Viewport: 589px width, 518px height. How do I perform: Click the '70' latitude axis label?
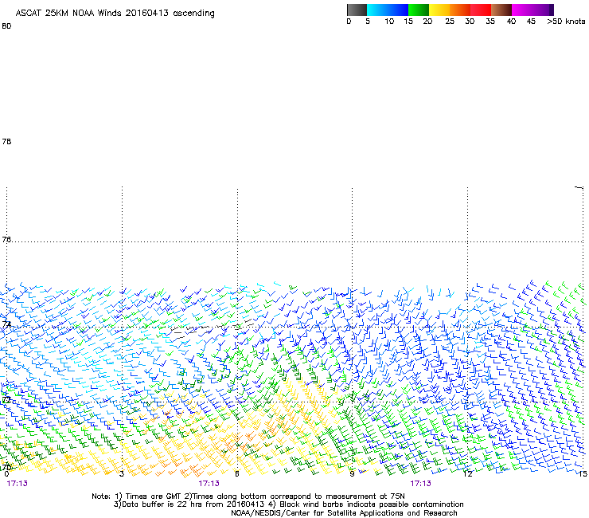[x=6, y=468]
